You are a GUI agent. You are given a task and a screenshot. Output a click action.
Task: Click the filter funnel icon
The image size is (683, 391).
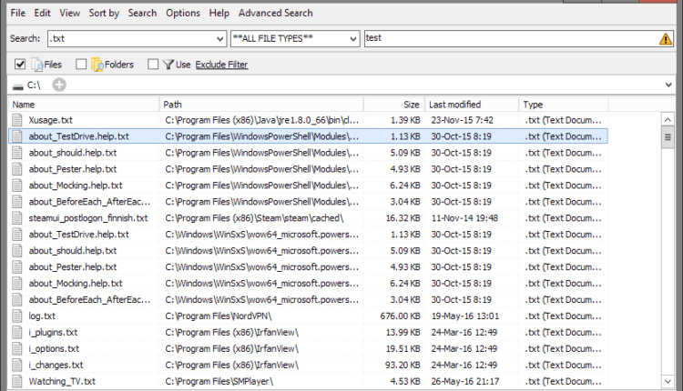click(168, 65)
